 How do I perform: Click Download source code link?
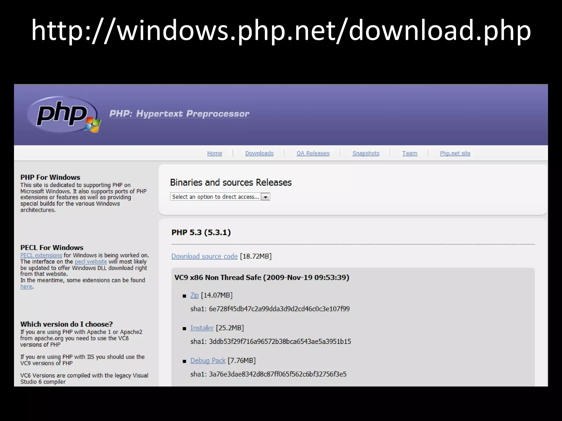204,256
